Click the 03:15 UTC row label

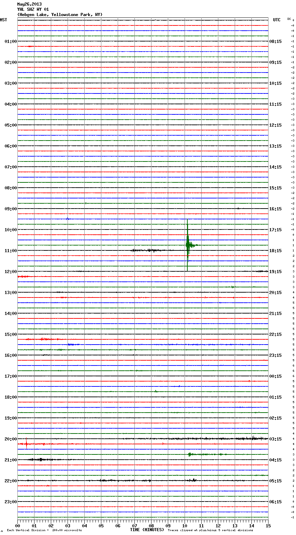click(275, 439)
